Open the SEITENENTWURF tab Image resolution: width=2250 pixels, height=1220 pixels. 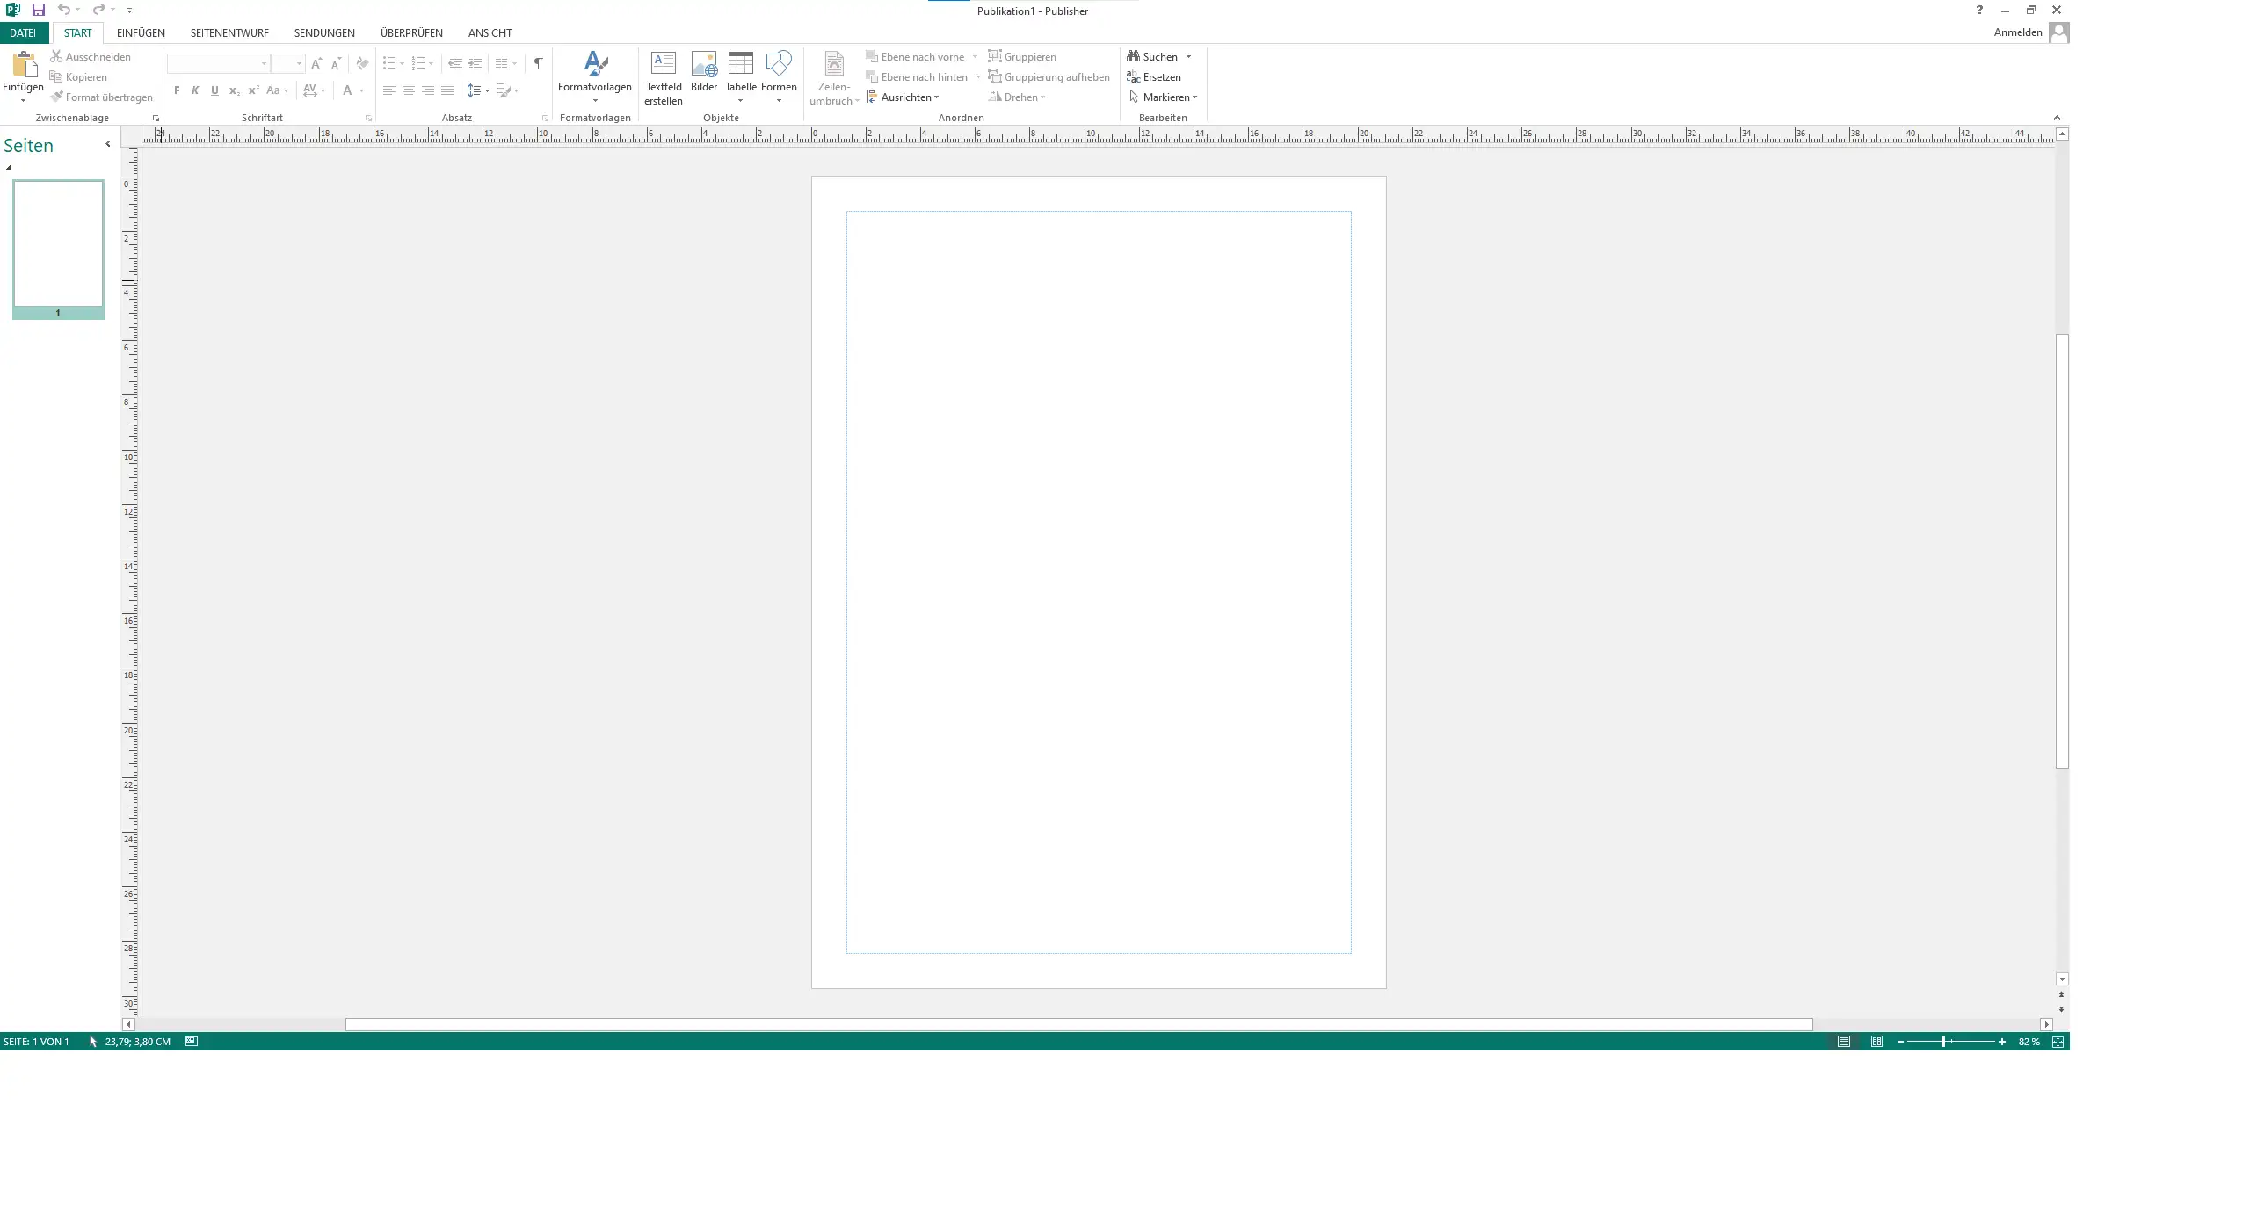tap(229, 33)
